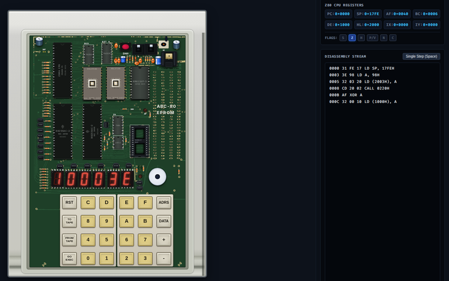
Task: Click the GO EXEC key
Action: coord(69,259)
